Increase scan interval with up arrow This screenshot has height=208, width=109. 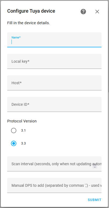[95, 165]
